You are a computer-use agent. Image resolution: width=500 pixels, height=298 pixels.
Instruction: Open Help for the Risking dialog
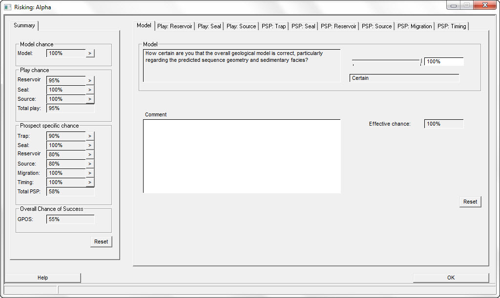(43, 278)
